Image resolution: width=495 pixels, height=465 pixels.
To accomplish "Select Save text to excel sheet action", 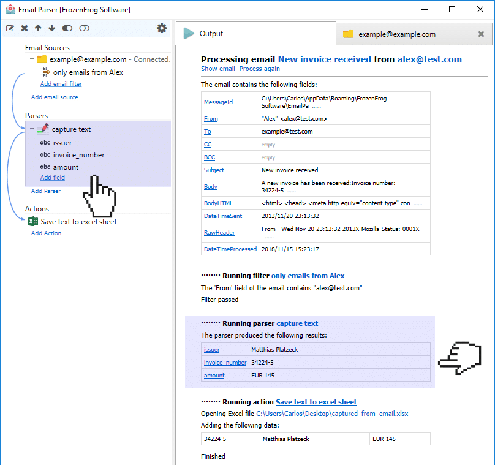I will [x=78, y=222].
